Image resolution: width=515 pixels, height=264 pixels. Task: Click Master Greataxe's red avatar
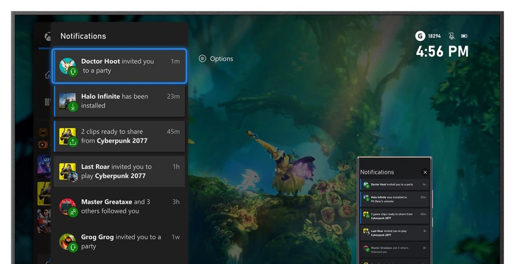click(x=67, y=206)
